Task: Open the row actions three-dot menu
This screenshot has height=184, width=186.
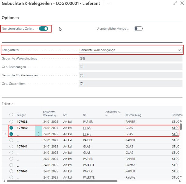Action: pos(38,134)
